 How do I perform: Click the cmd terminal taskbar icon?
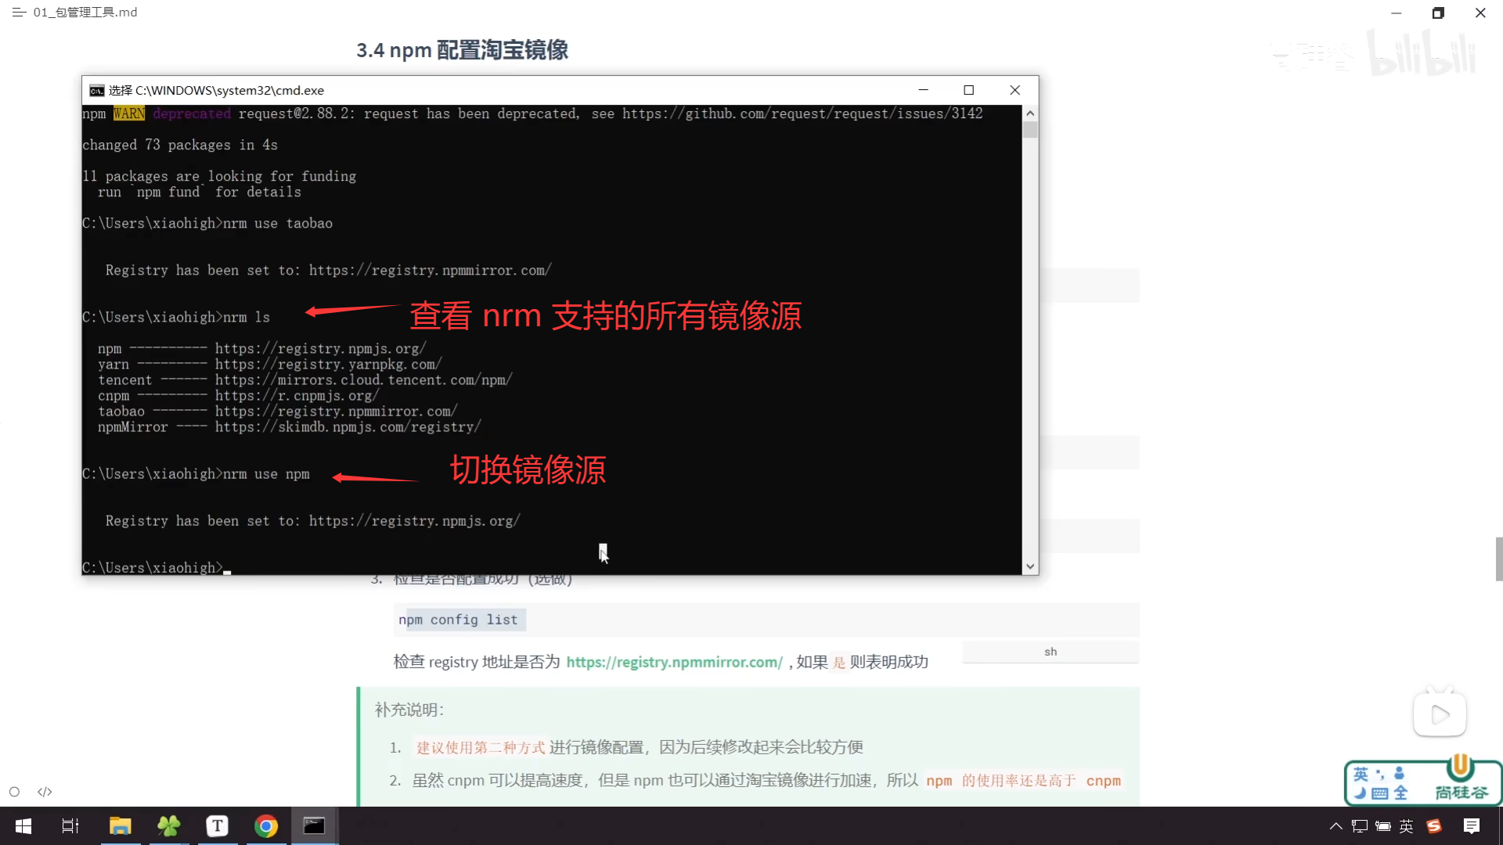[314, 826]
